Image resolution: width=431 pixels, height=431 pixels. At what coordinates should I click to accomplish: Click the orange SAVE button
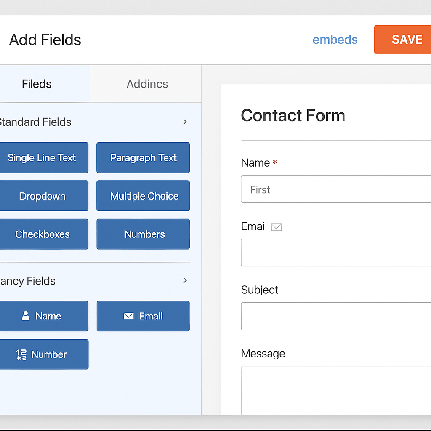pyautogui.click(x=402, y=39)
